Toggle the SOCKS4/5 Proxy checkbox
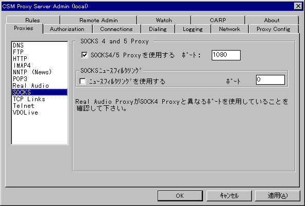This screenshot has width=305, height=206. tap(84, 55)
